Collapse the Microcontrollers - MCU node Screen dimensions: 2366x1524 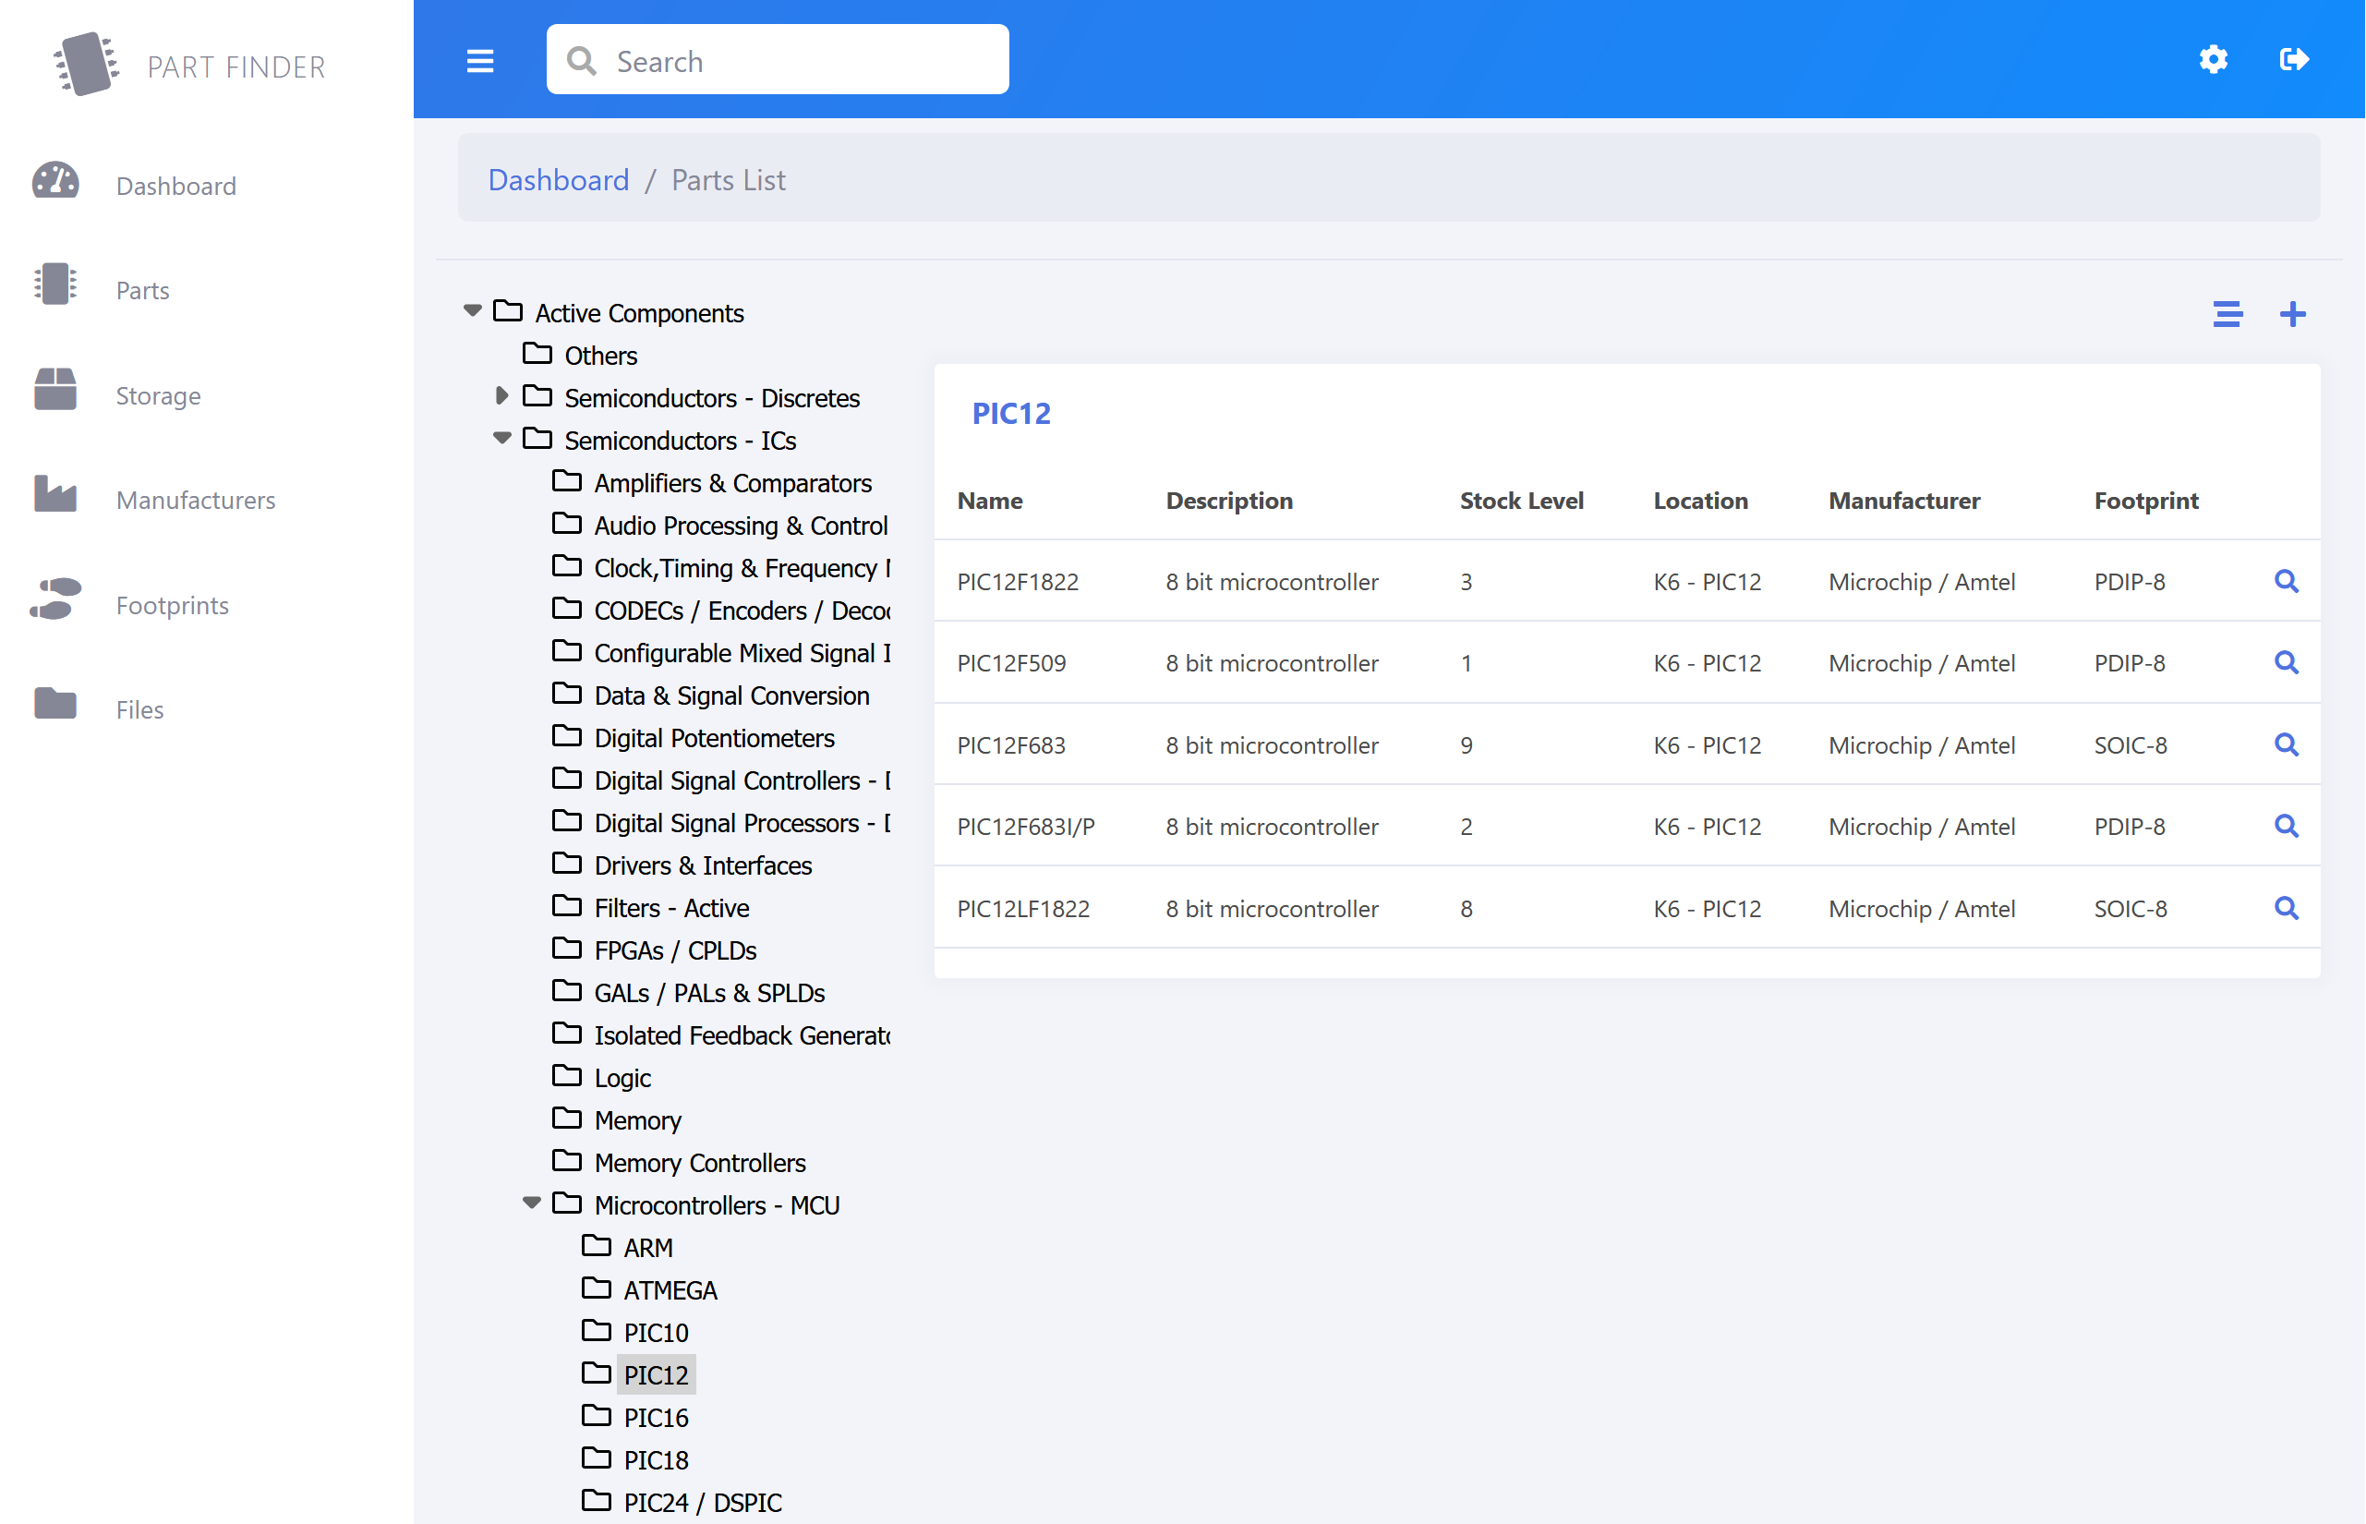pos(531,1203)
